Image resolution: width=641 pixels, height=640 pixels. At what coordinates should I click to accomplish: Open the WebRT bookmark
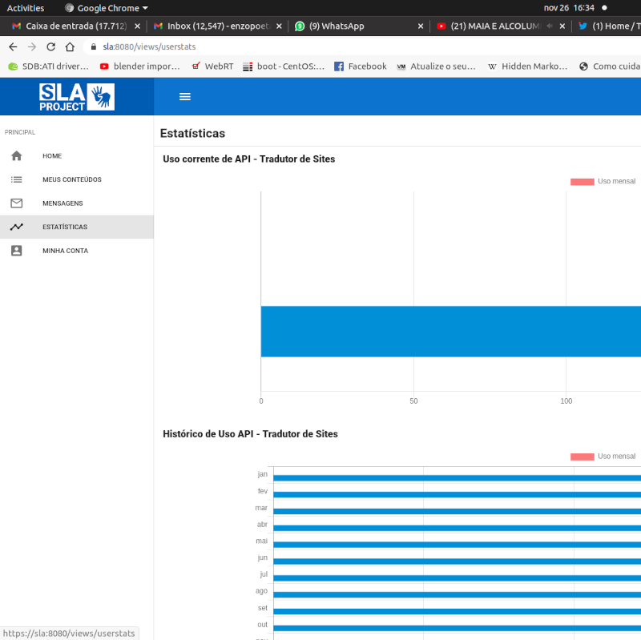coord(212,66)
